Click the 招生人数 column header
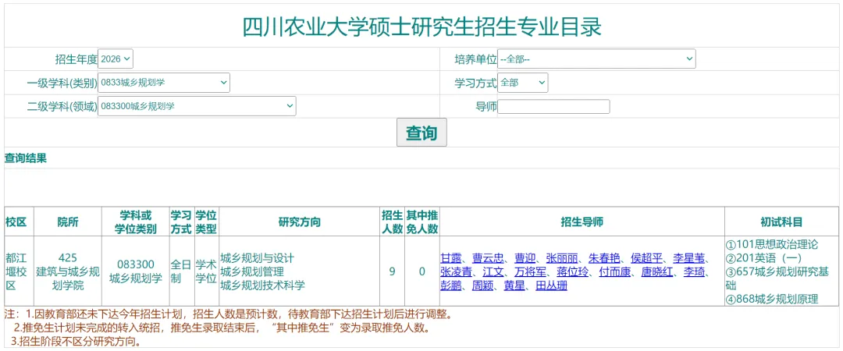843x351 pixels. click(x=392, y=222)
